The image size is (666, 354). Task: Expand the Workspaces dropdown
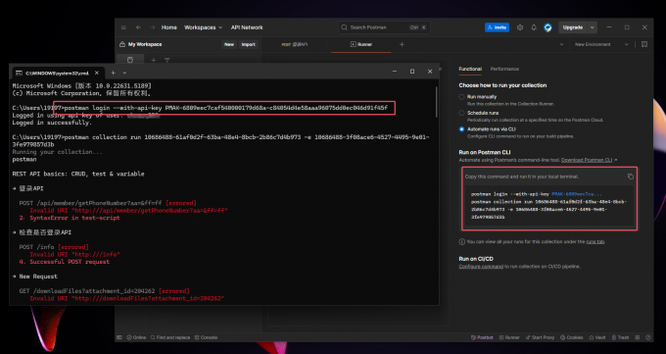203,27
